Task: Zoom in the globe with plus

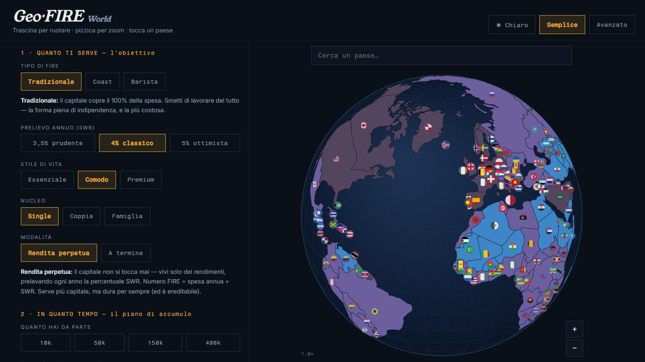Action: coord(575,329)
